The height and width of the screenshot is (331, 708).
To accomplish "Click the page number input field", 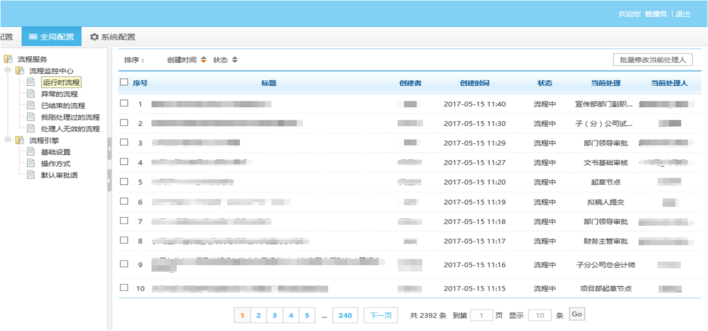I will [x=481, y=315].
